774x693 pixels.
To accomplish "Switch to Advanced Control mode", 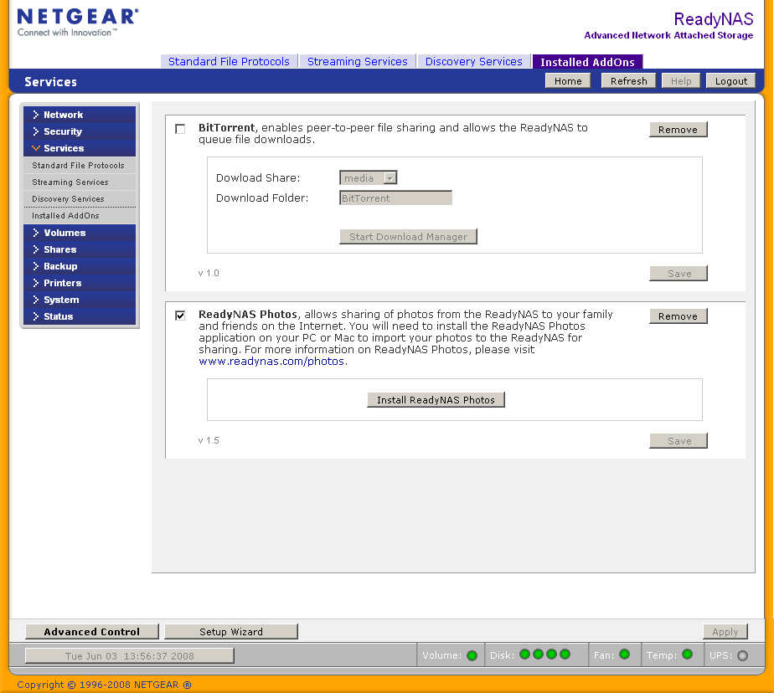I will pos(92,631).
